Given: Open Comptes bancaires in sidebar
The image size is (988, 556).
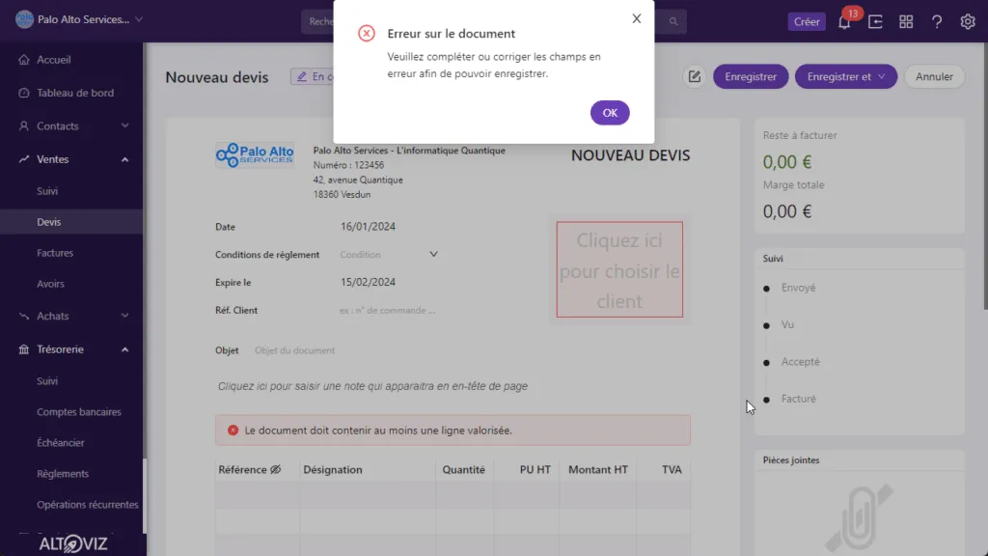Looking at the screenshot, I should pyautogui.click(x=79, y=411).
